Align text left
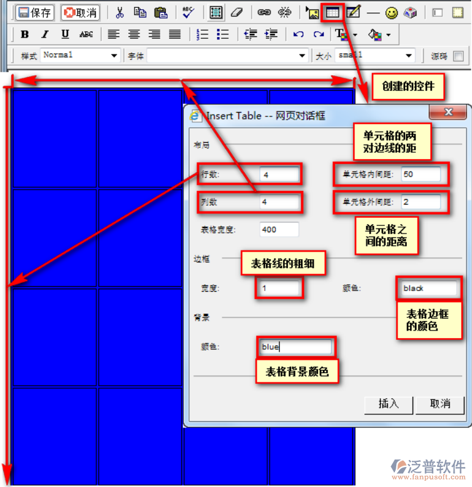The image size is (472, 487). 113,34
